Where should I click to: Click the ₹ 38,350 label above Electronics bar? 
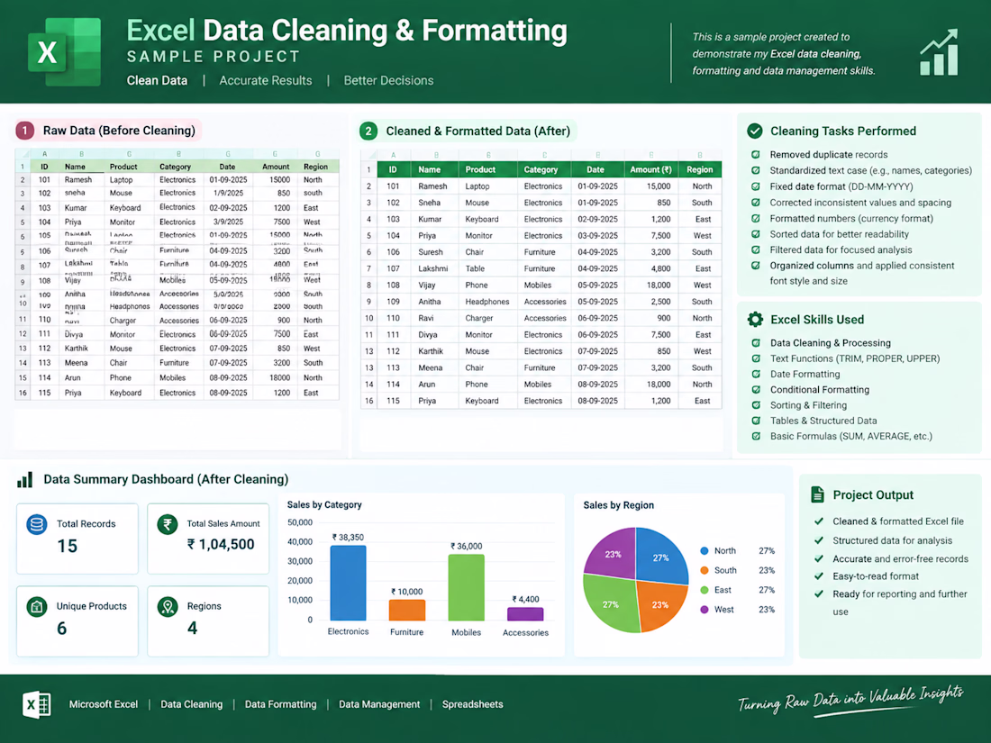349,537
